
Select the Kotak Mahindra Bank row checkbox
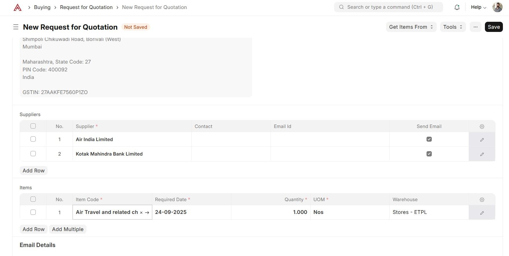33,154
